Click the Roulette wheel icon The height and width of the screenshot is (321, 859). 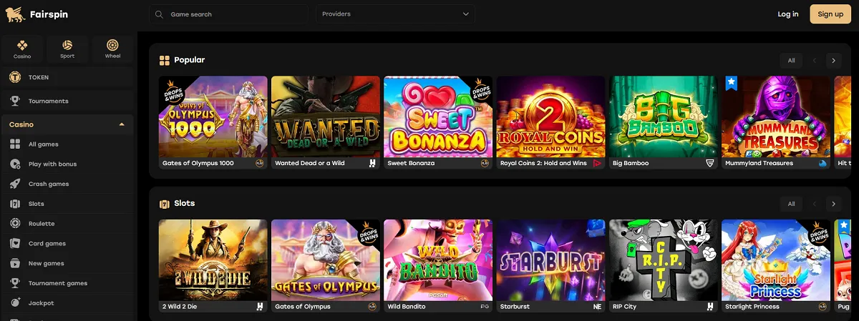point(14,224)
